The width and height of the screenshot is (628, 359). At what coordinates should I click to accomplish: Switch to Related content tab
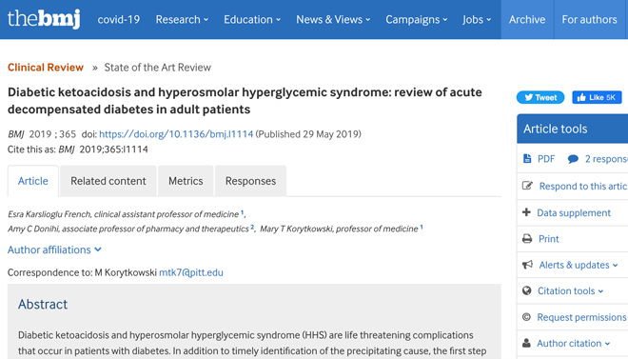108,181
